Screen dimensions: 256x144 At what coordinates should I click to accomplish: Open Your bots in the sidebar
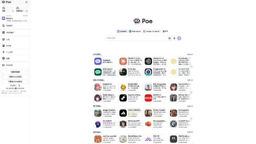(x=15, y=33)
